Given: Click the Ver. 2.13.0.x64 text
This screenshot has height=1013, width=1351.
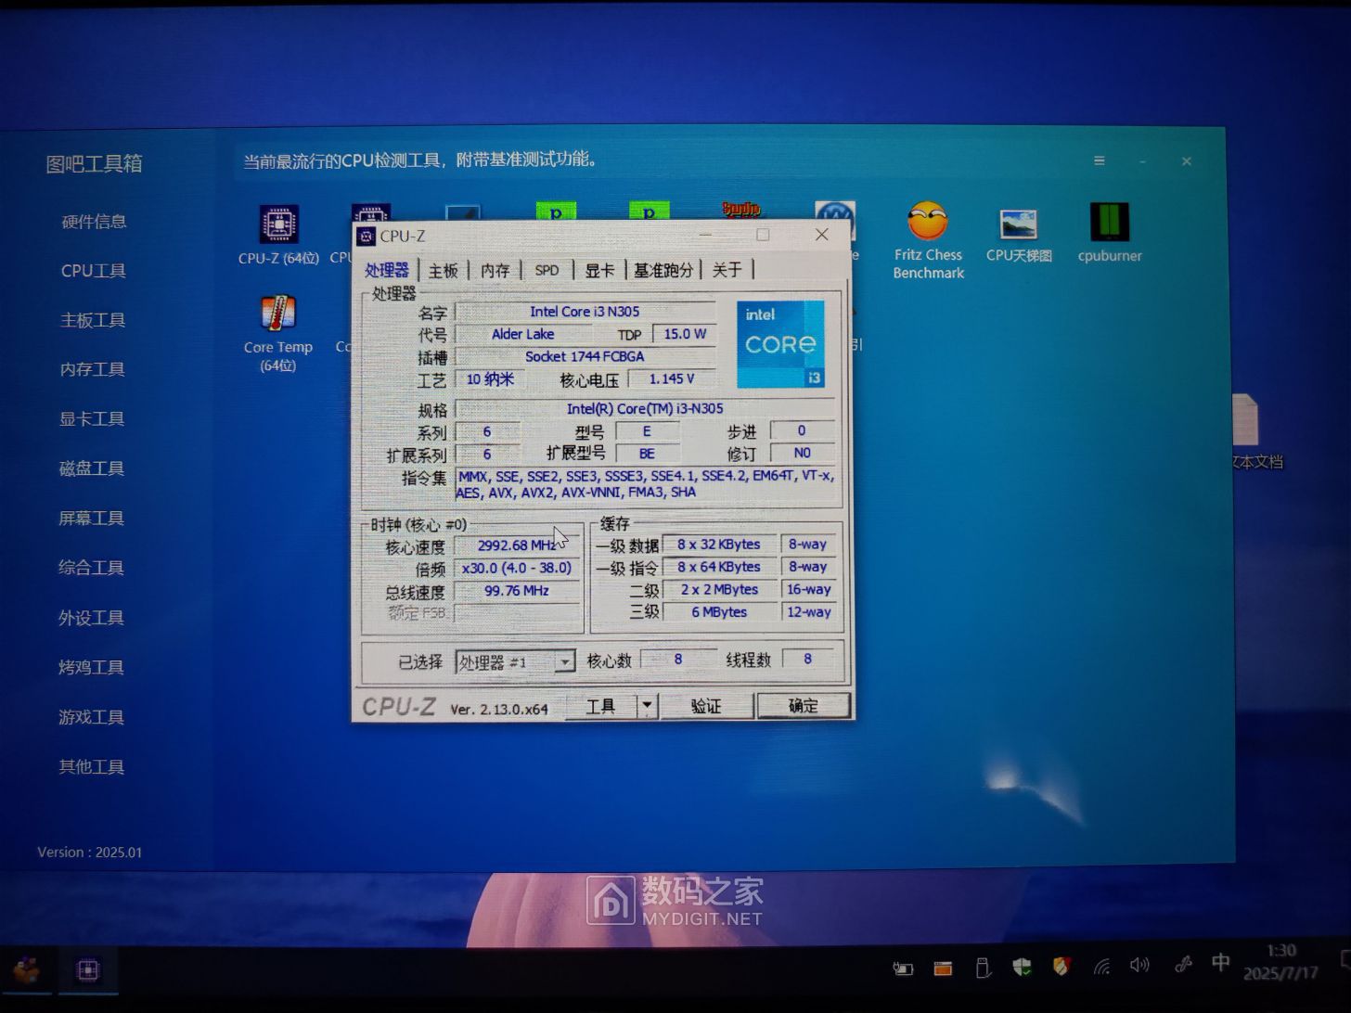Looking at the screenshot, I should (499, 709).
